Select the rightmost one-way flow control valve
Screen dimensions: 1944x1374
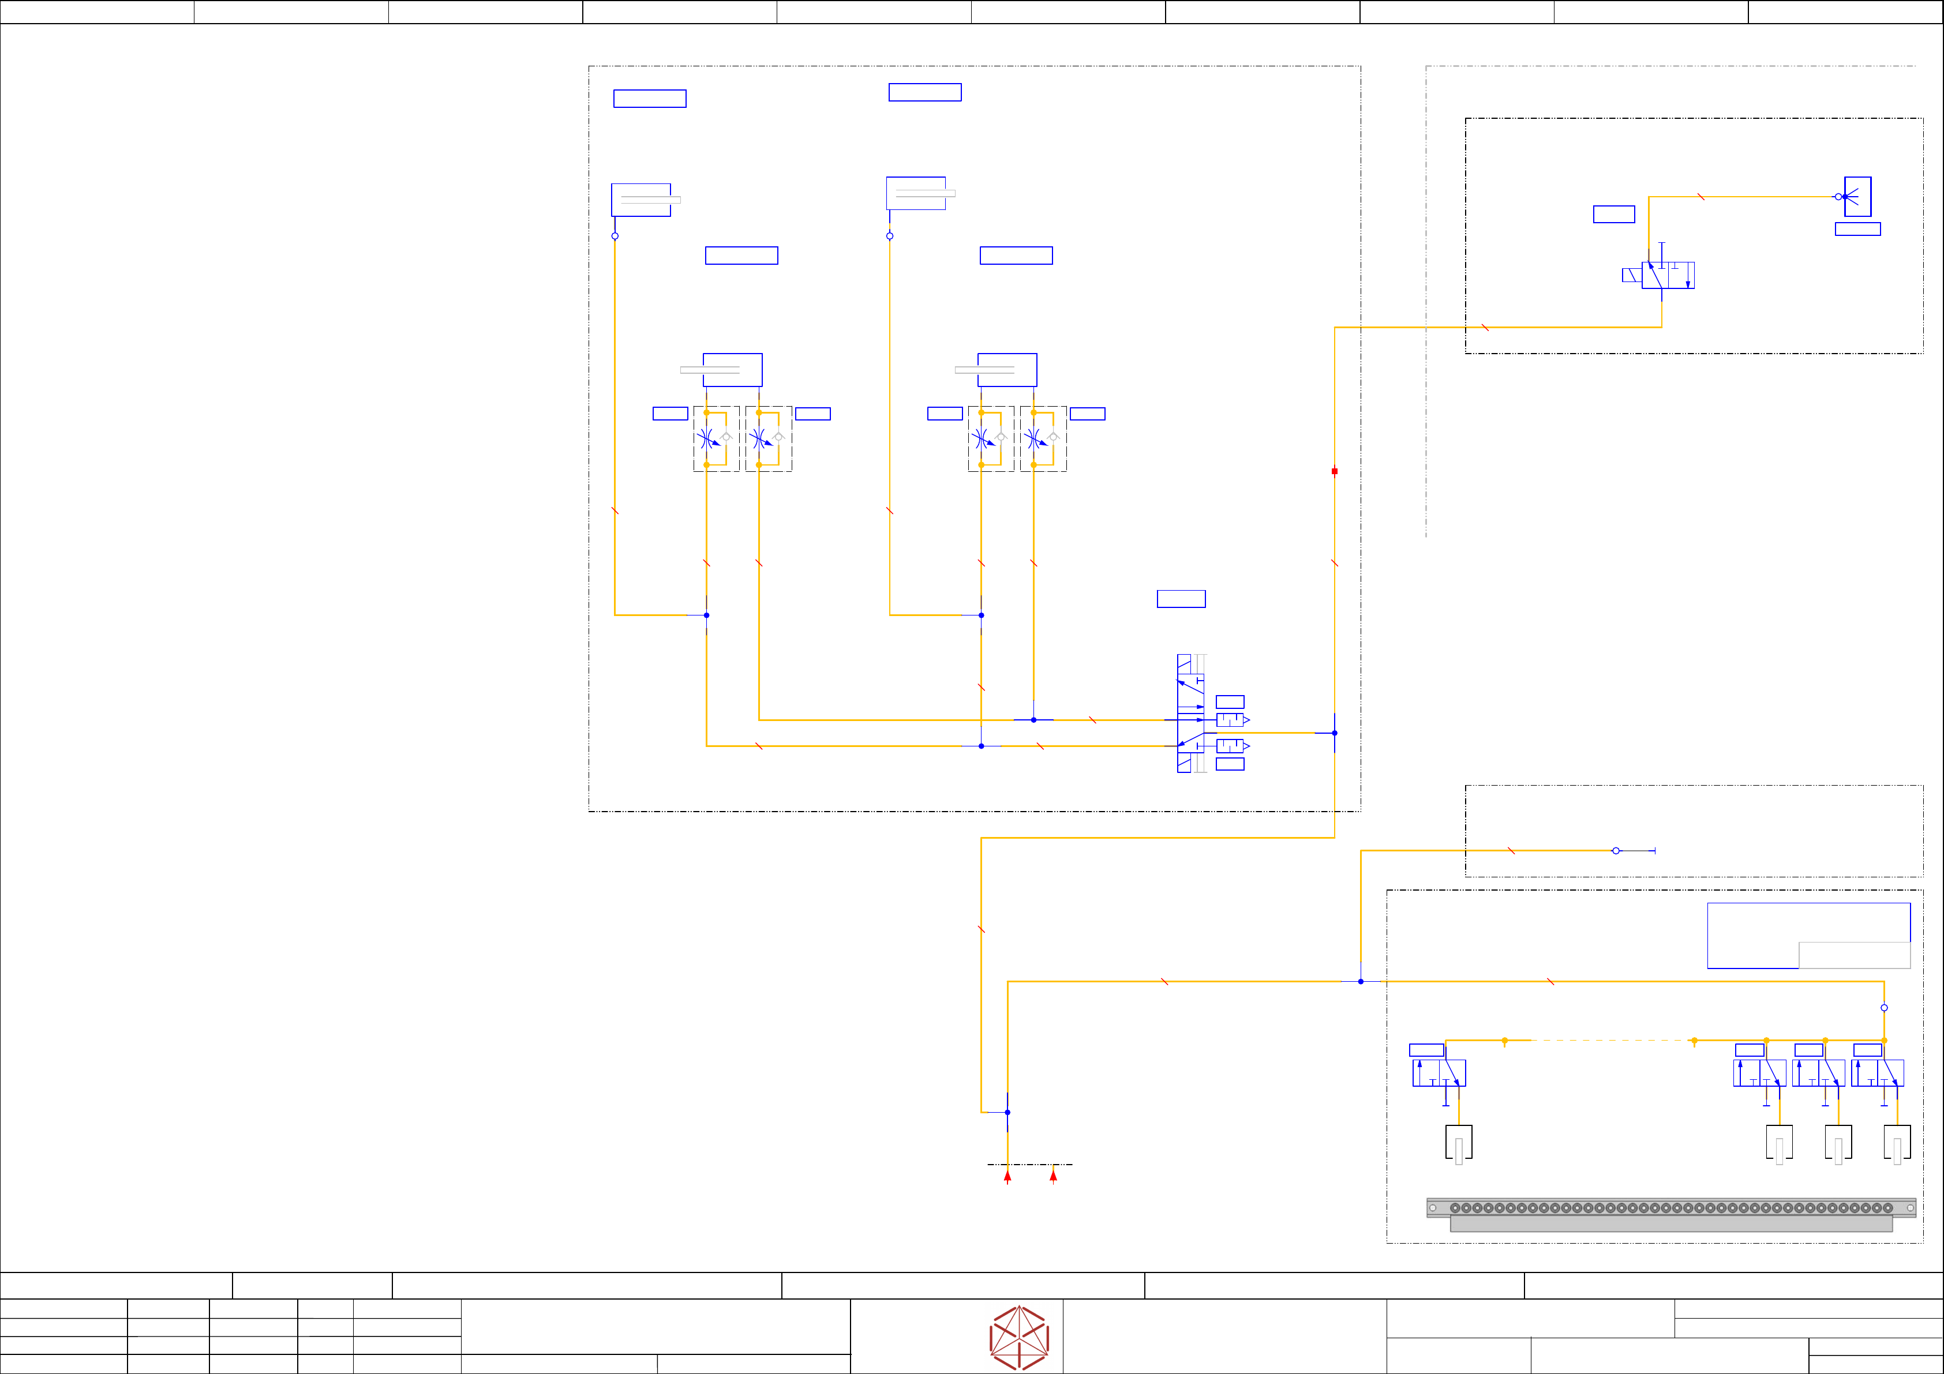(1043, 438)
